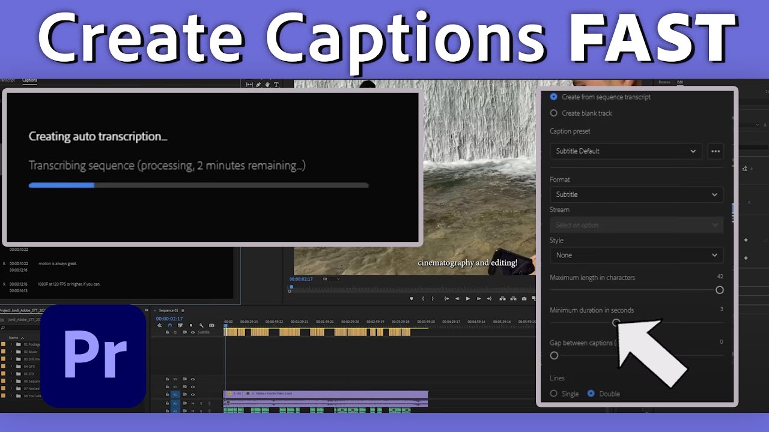Screen dimensions: 769x432
Task: Click Maximum length in characters slider handle
Action: click(x=720, y=290)
